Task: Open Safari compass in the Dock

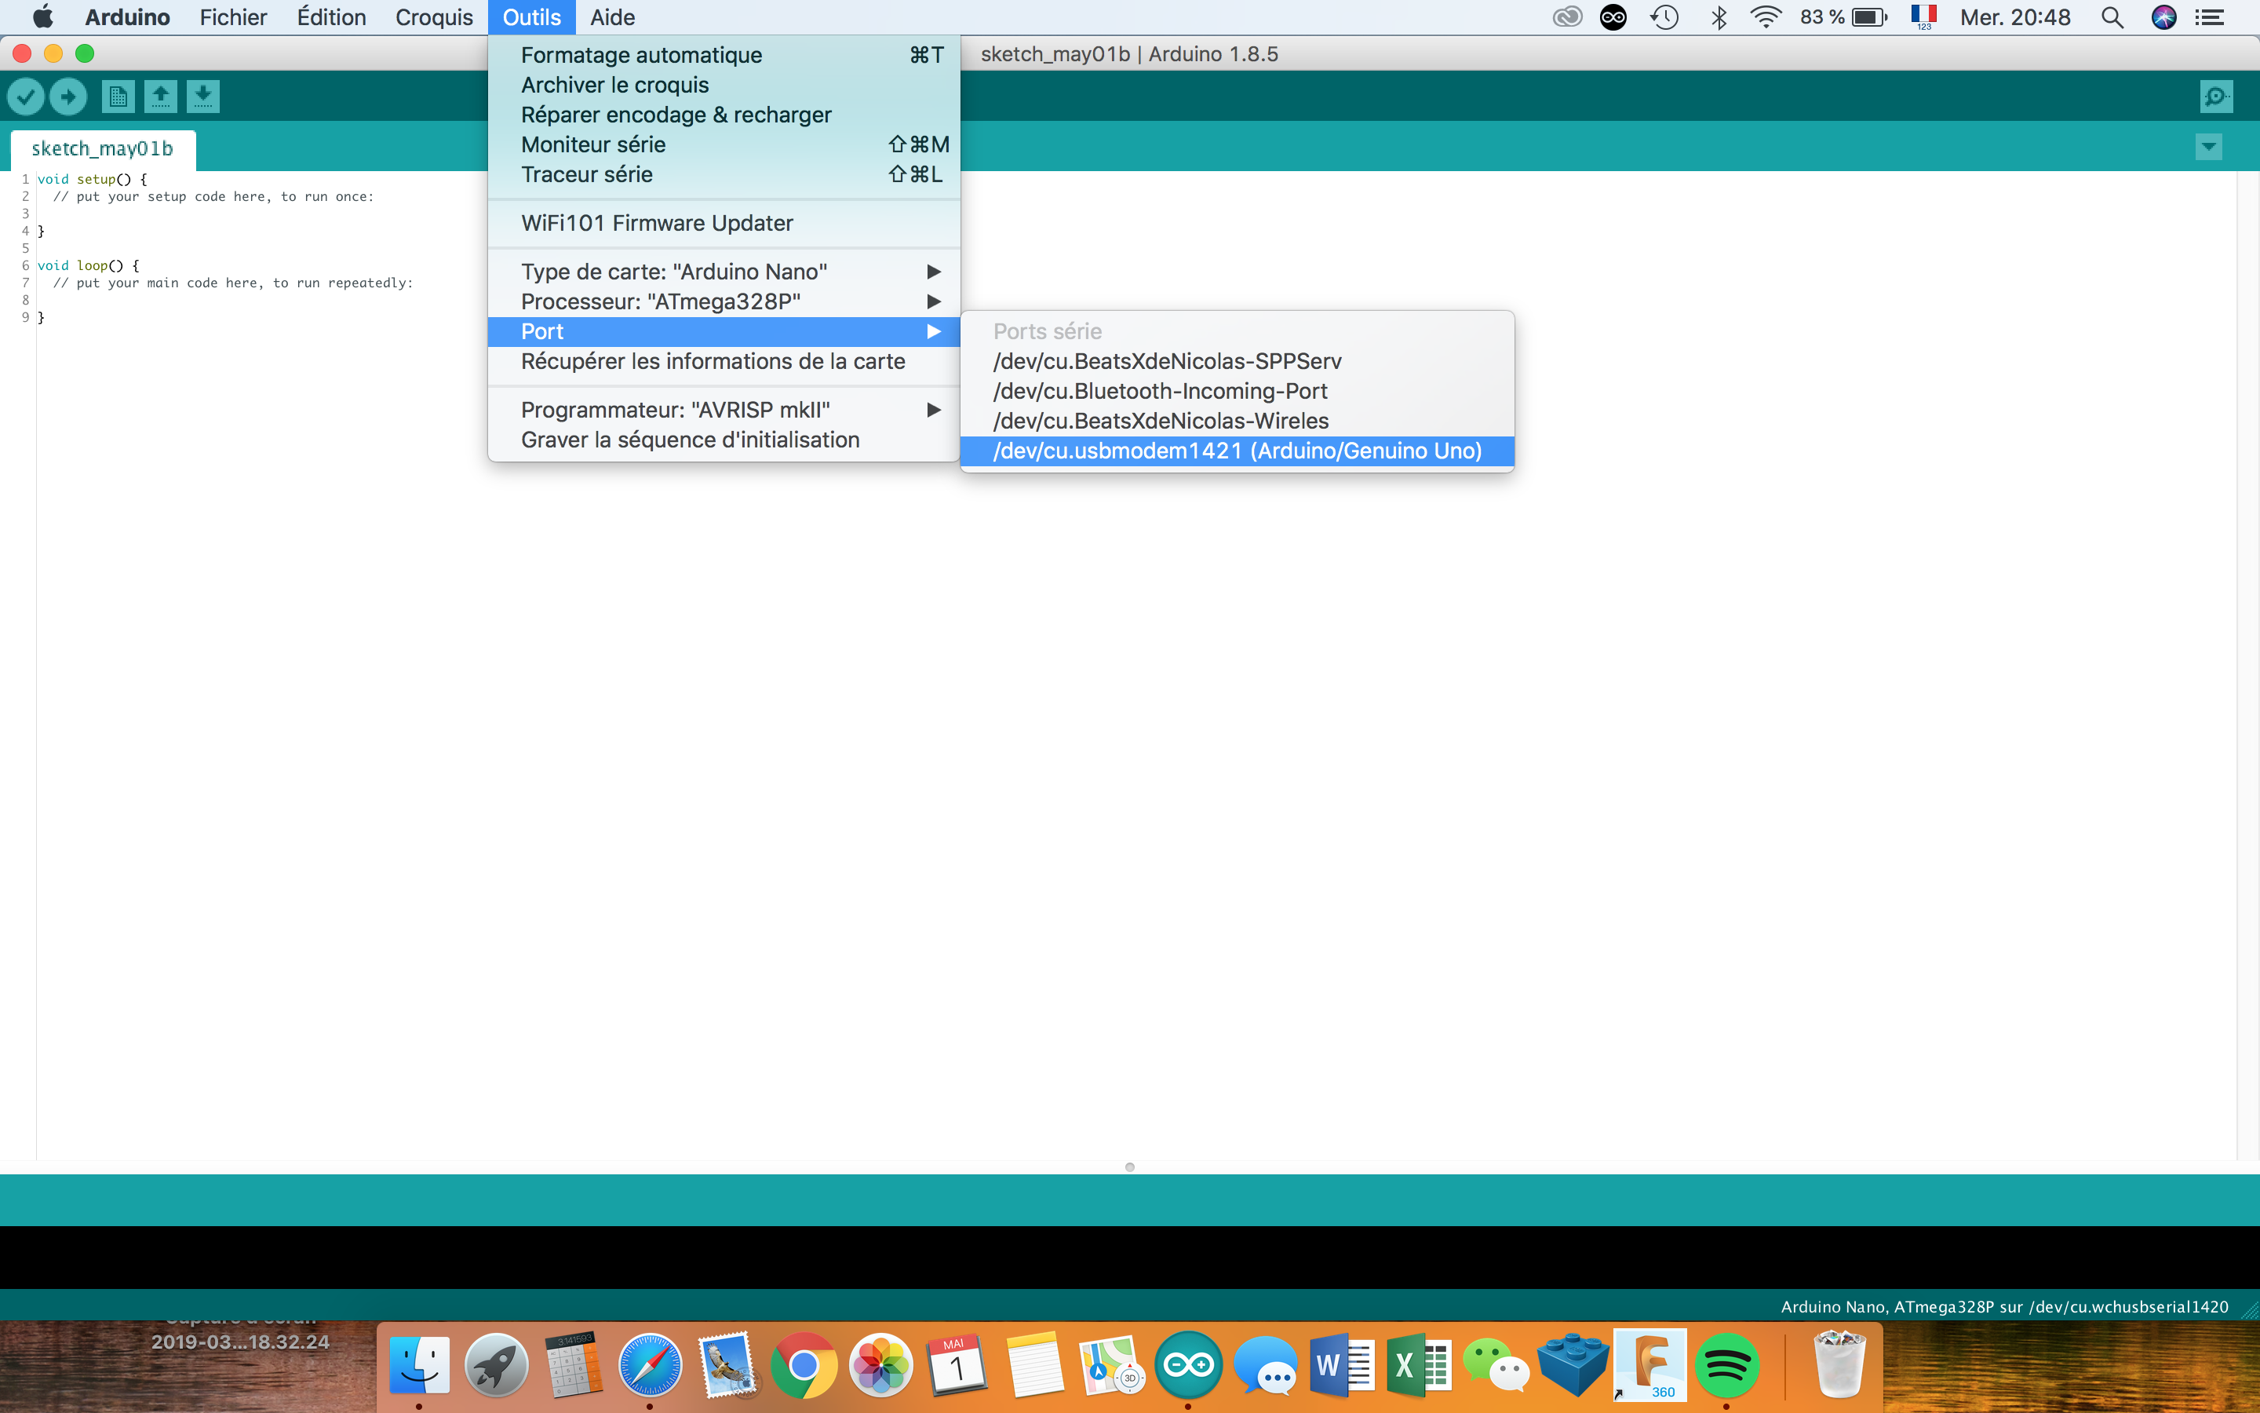Action: 650,1365
